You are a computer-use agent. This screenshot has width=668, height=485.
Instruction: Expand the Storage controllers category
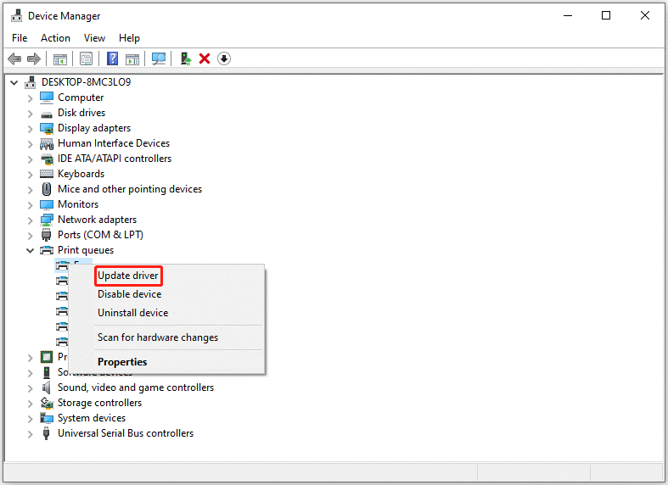(30, 404)
